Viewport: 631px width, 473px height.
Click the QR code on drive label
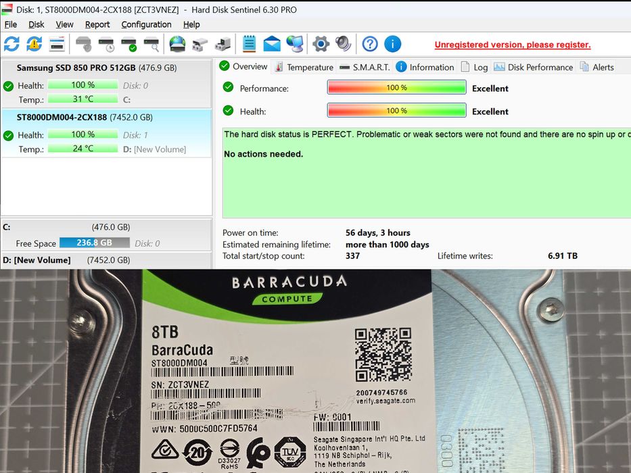tap(383, 354)
